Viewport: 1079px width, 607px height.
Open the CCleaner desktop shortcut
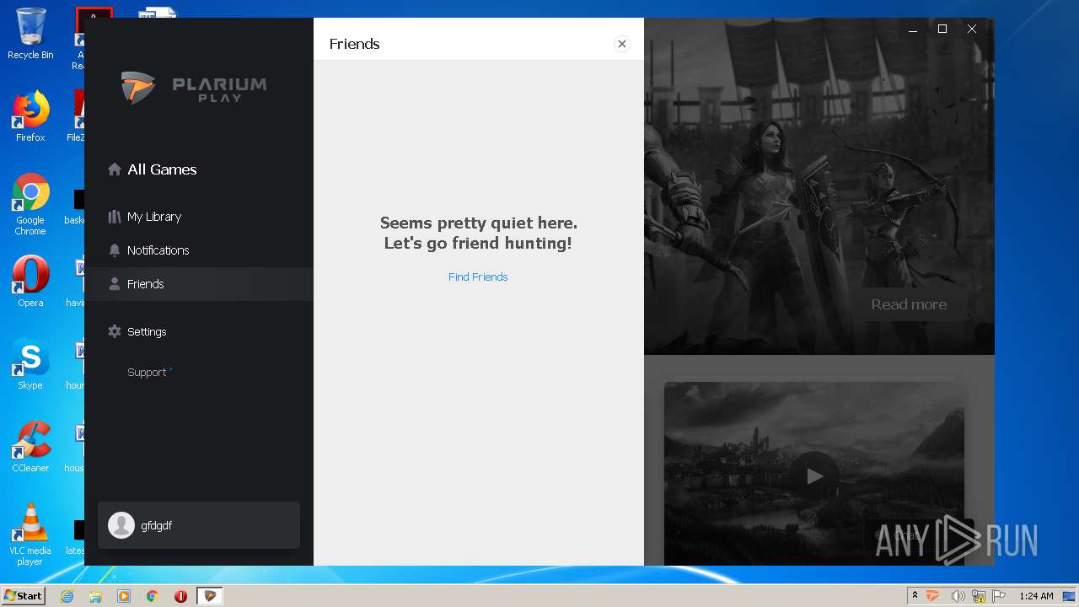(x=30, y=447)
